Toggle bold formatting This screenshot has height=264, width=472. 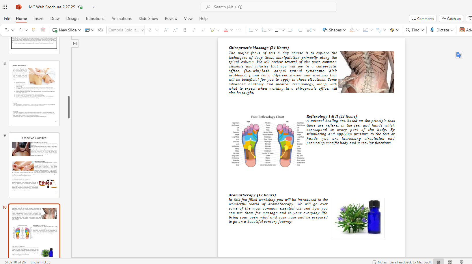[185, 30]
